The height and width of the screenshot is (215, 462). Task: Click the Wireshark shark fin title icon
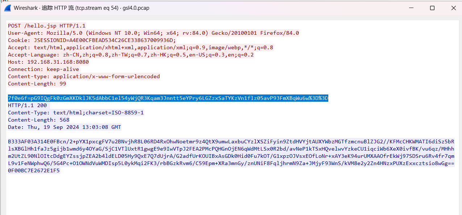click(8, 8)
